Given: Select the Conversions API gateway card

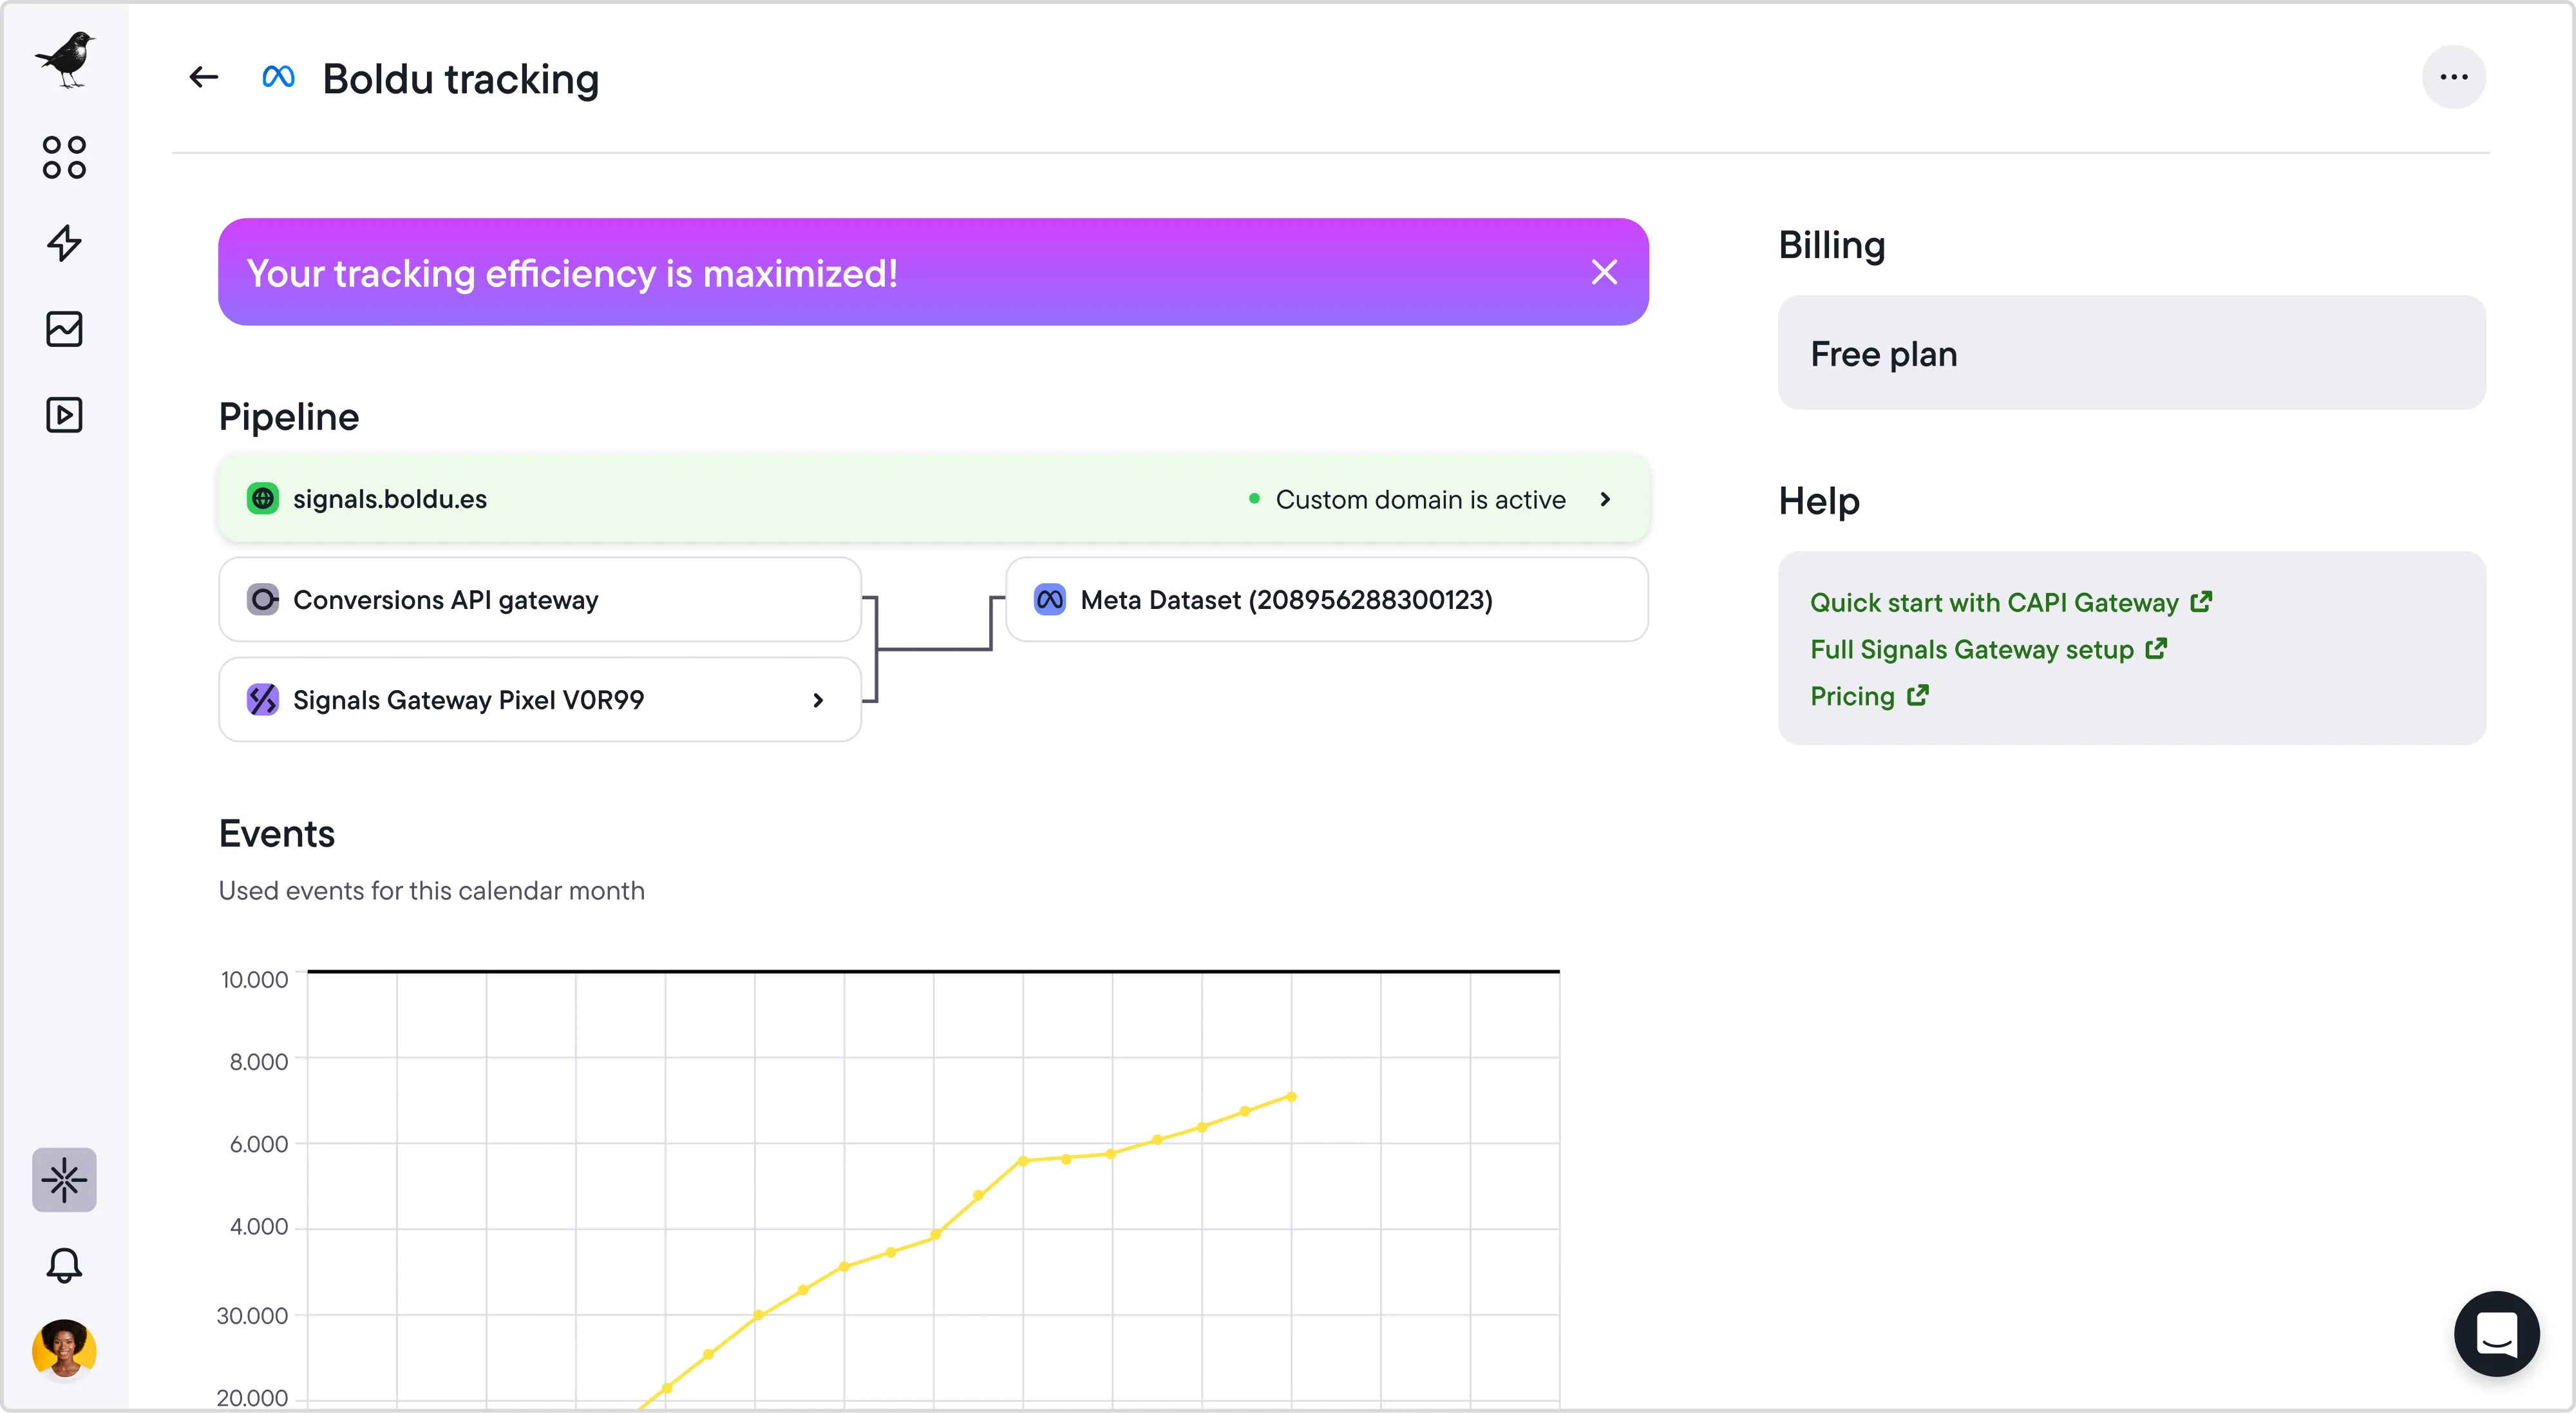Looking at the screenshot, I should tap(540, 599).
